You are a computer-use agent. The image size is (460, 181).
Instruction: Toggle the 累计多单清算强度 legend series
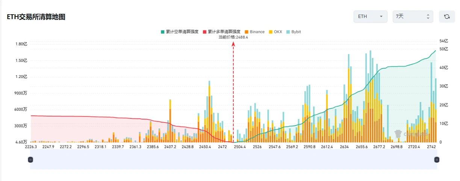pos(222,32)
